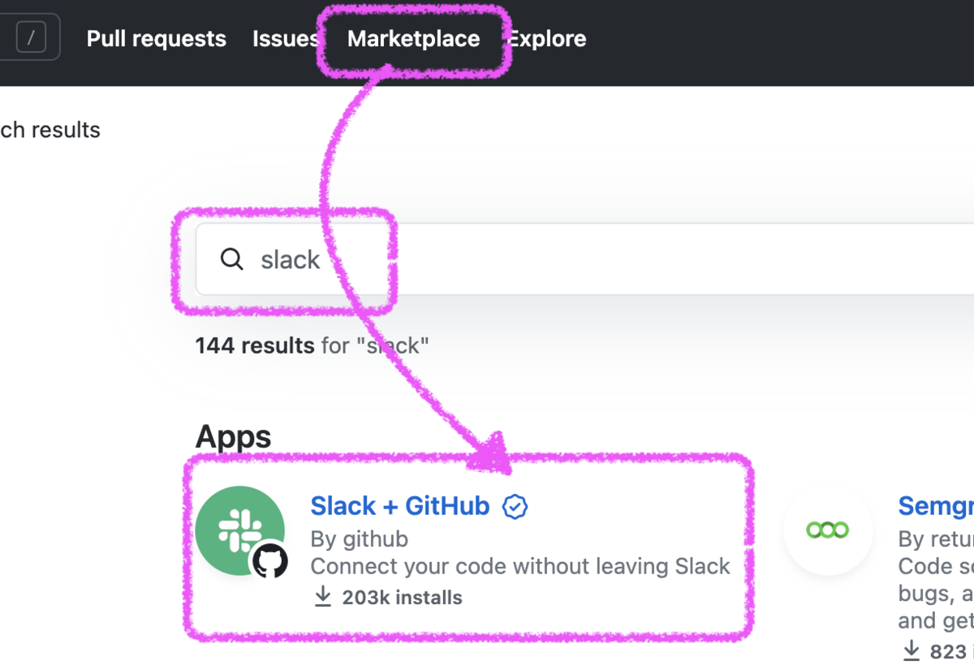The width and height of the screenshot is (974, 665).
Task: Open the 'By github' publisher link
Action: pyautogui.click(x=359, y=538)
